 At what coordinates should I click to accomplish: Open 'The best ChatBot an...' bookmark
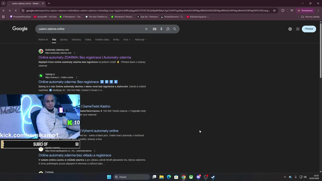pyautogui.click(x=97, y=17)
